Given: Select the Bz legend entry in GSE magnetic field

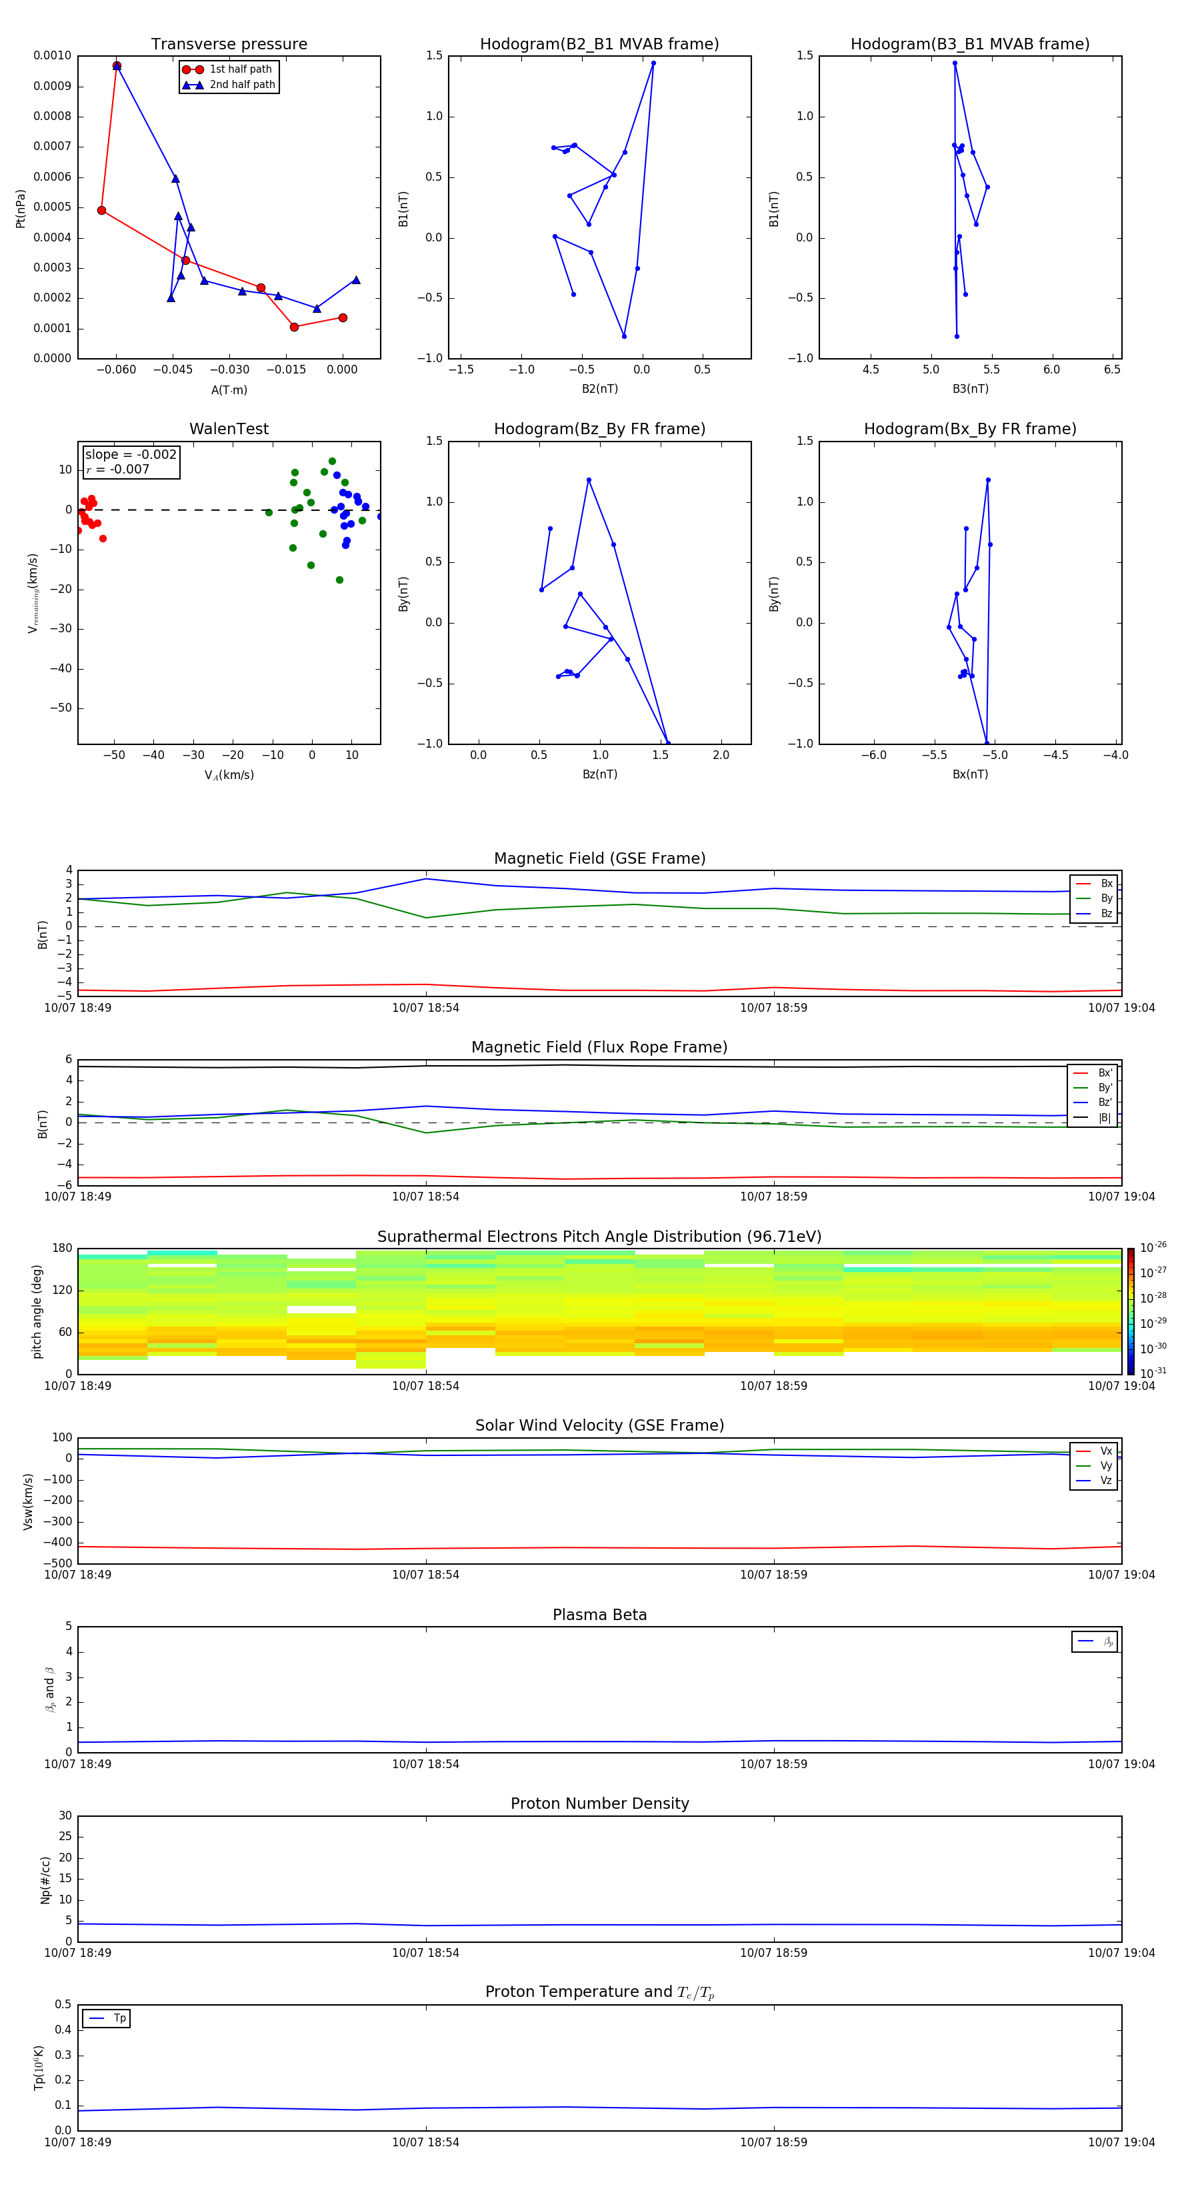Looking at the screenshot, I should [1094, 913].
